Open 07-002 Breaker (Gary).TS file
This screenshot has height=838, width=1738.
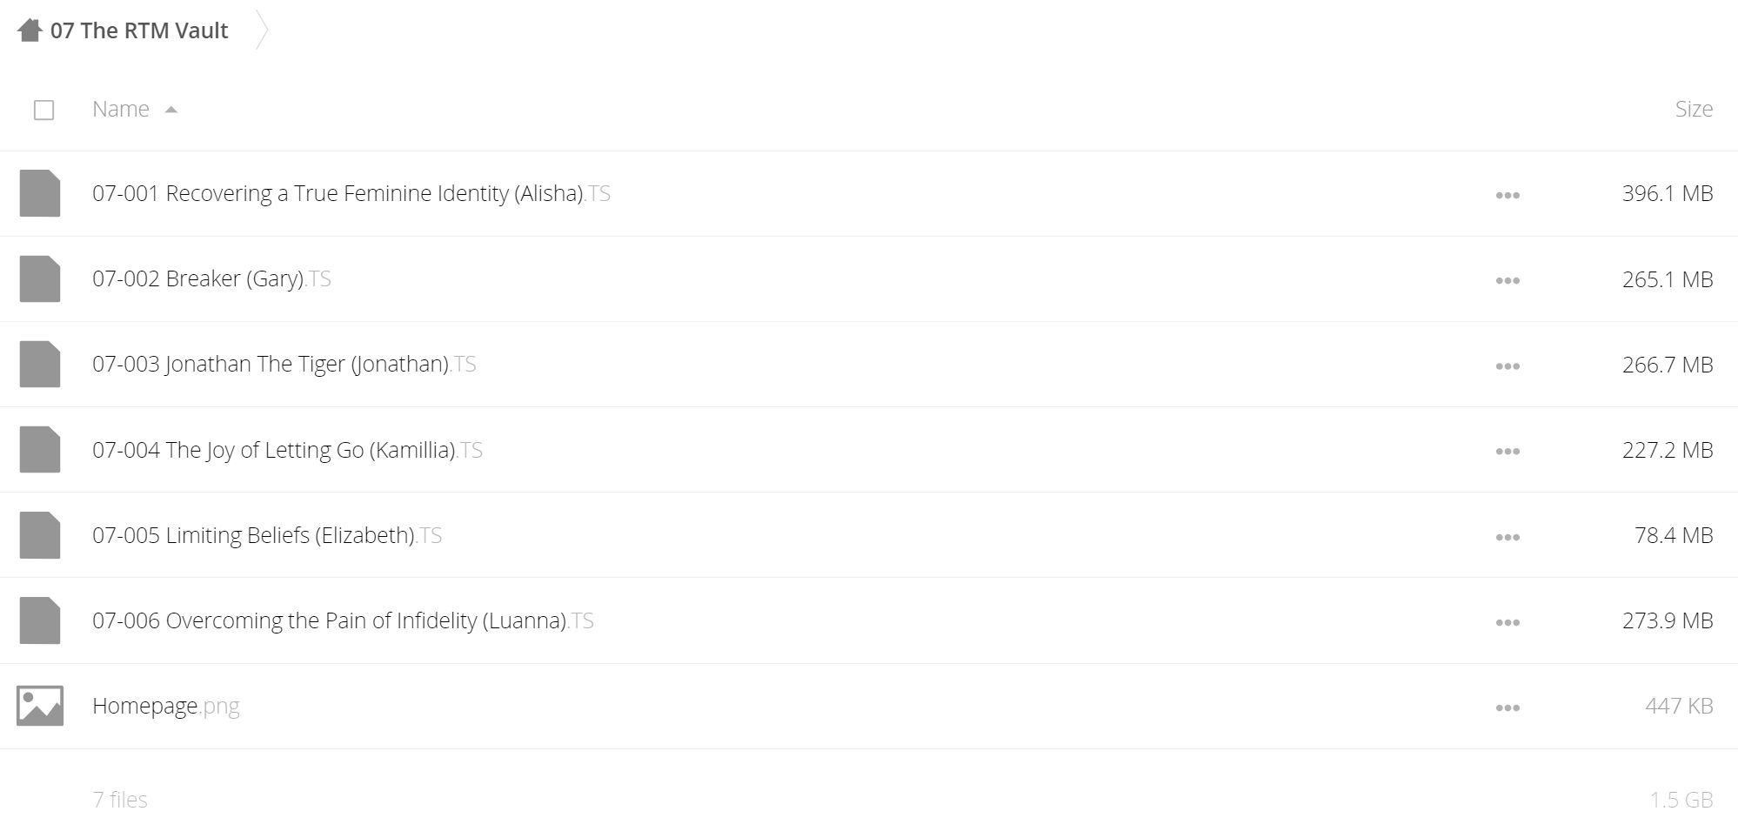(x=211, y=278)
